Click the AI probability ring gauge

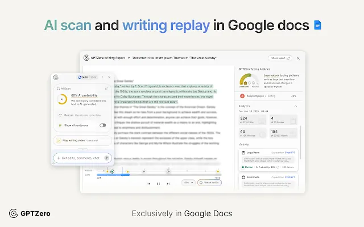pos(62,99)
